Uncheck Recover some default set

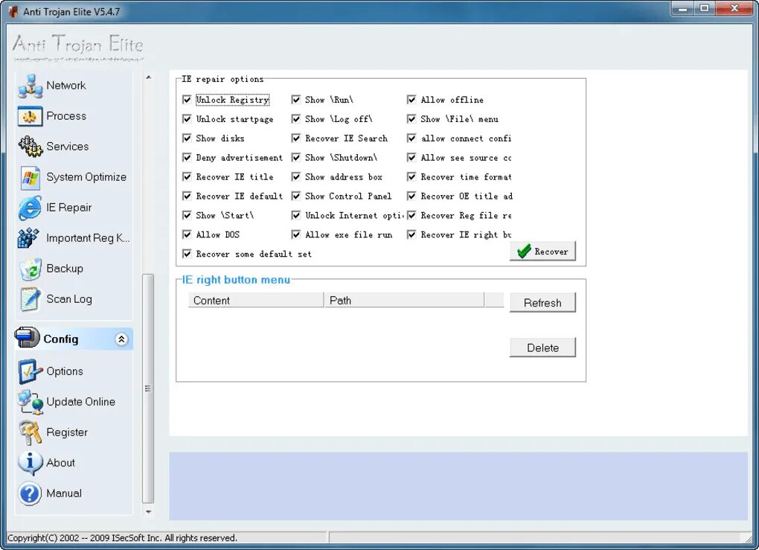187,255
